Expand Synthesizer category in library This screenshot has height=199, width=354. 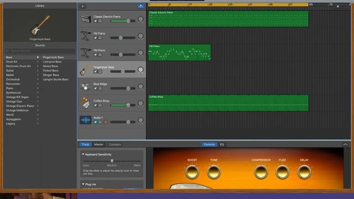(x=38, y=93)
